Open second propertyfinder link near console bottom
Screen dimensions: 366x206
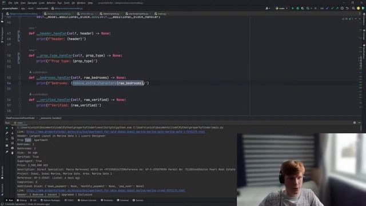[105, 191]
